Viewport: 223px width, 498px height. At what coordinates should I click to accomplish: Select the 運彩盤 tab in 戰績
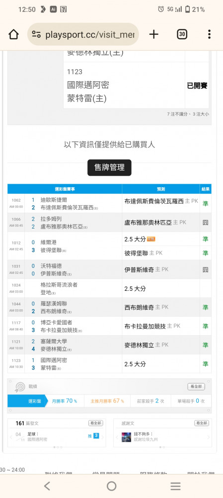click(x=27, y=401)
